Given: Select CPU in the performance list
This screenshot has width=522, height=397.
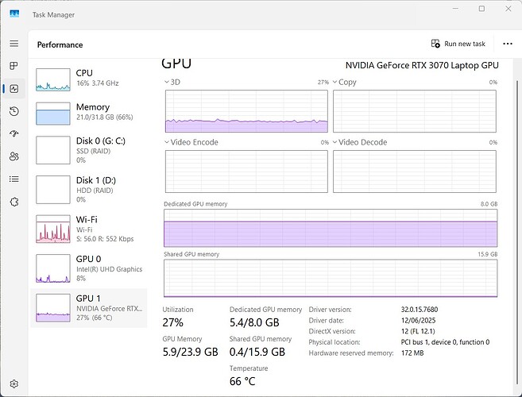Looking at the screenshot, I should (x=88, y=79).
